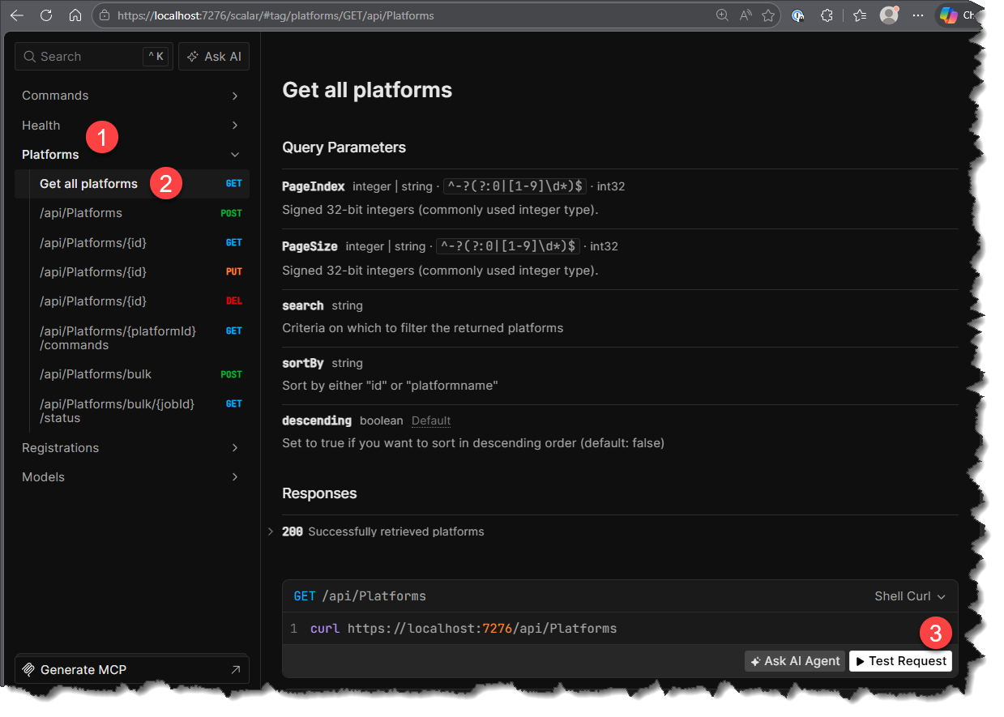Click the Ask AI sparkle icon in sidebar
Image resolution: width=1004 pixels, height=717 pixels.
click(194, 56)
